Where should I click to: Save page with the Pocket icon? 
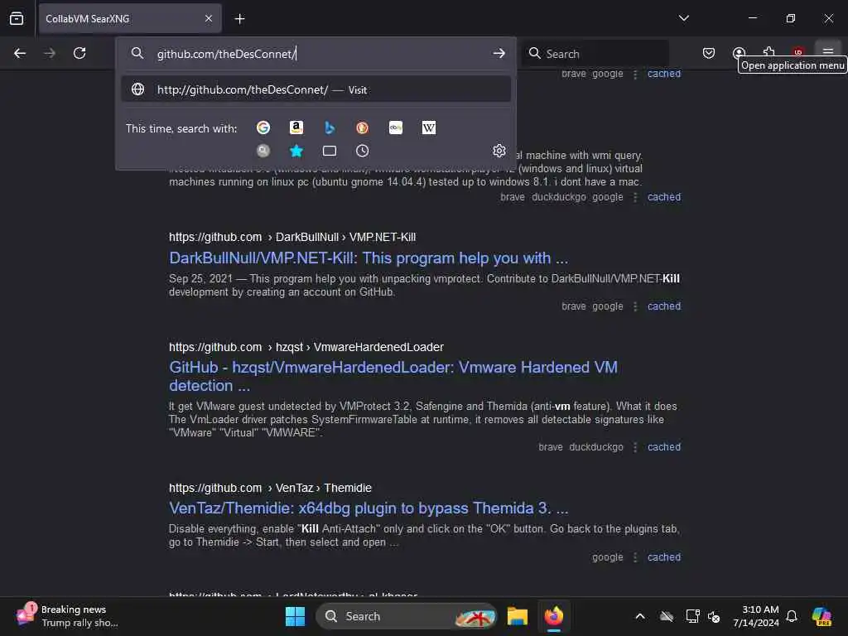[x=709, y=53]
